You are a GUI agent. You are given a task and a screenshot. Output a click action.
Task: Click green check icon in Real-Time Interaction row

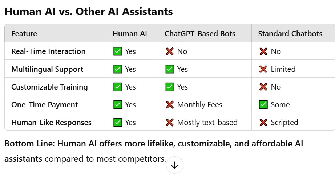coord(118,51)
